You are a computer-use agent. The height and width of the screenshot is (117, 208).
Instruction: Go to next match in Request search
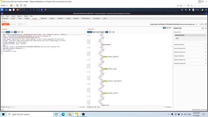[x=9, y=107]
